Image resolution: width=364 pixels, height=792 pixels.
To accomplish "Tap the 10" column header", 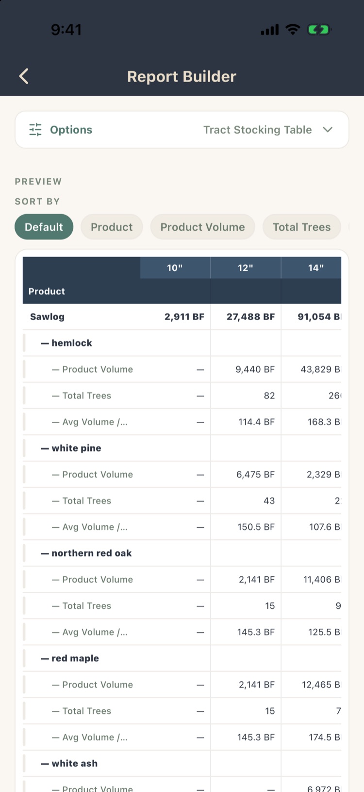I will click(x=175, y=268).
